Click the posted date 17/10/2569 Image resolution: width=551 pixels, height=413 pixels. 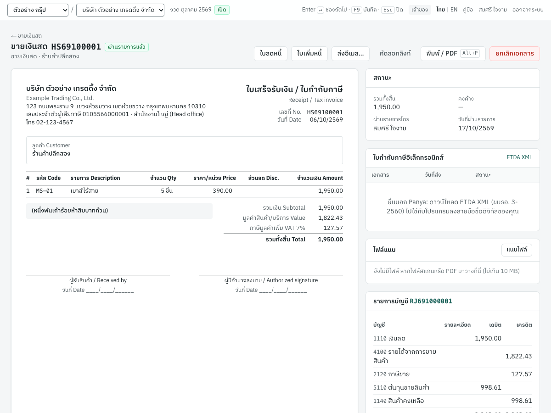pyautogui.click(x=476, y=128)
